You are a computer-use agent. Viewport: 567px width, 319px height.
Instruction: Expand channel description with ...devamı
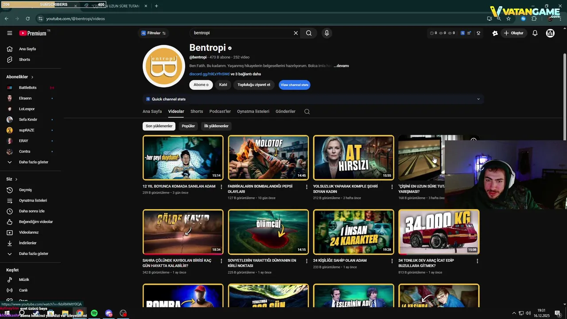click(x=341, y=66)
